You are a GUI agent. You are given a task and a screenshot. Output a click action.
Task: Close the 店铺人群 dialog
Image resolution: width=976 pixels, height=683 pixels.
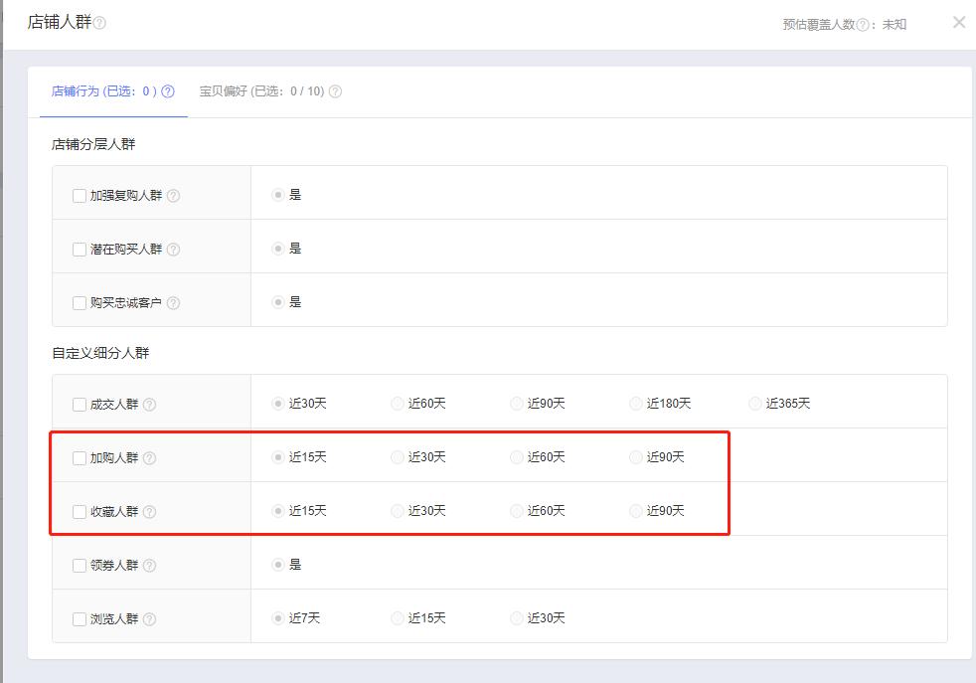click(x=958, y=22)
